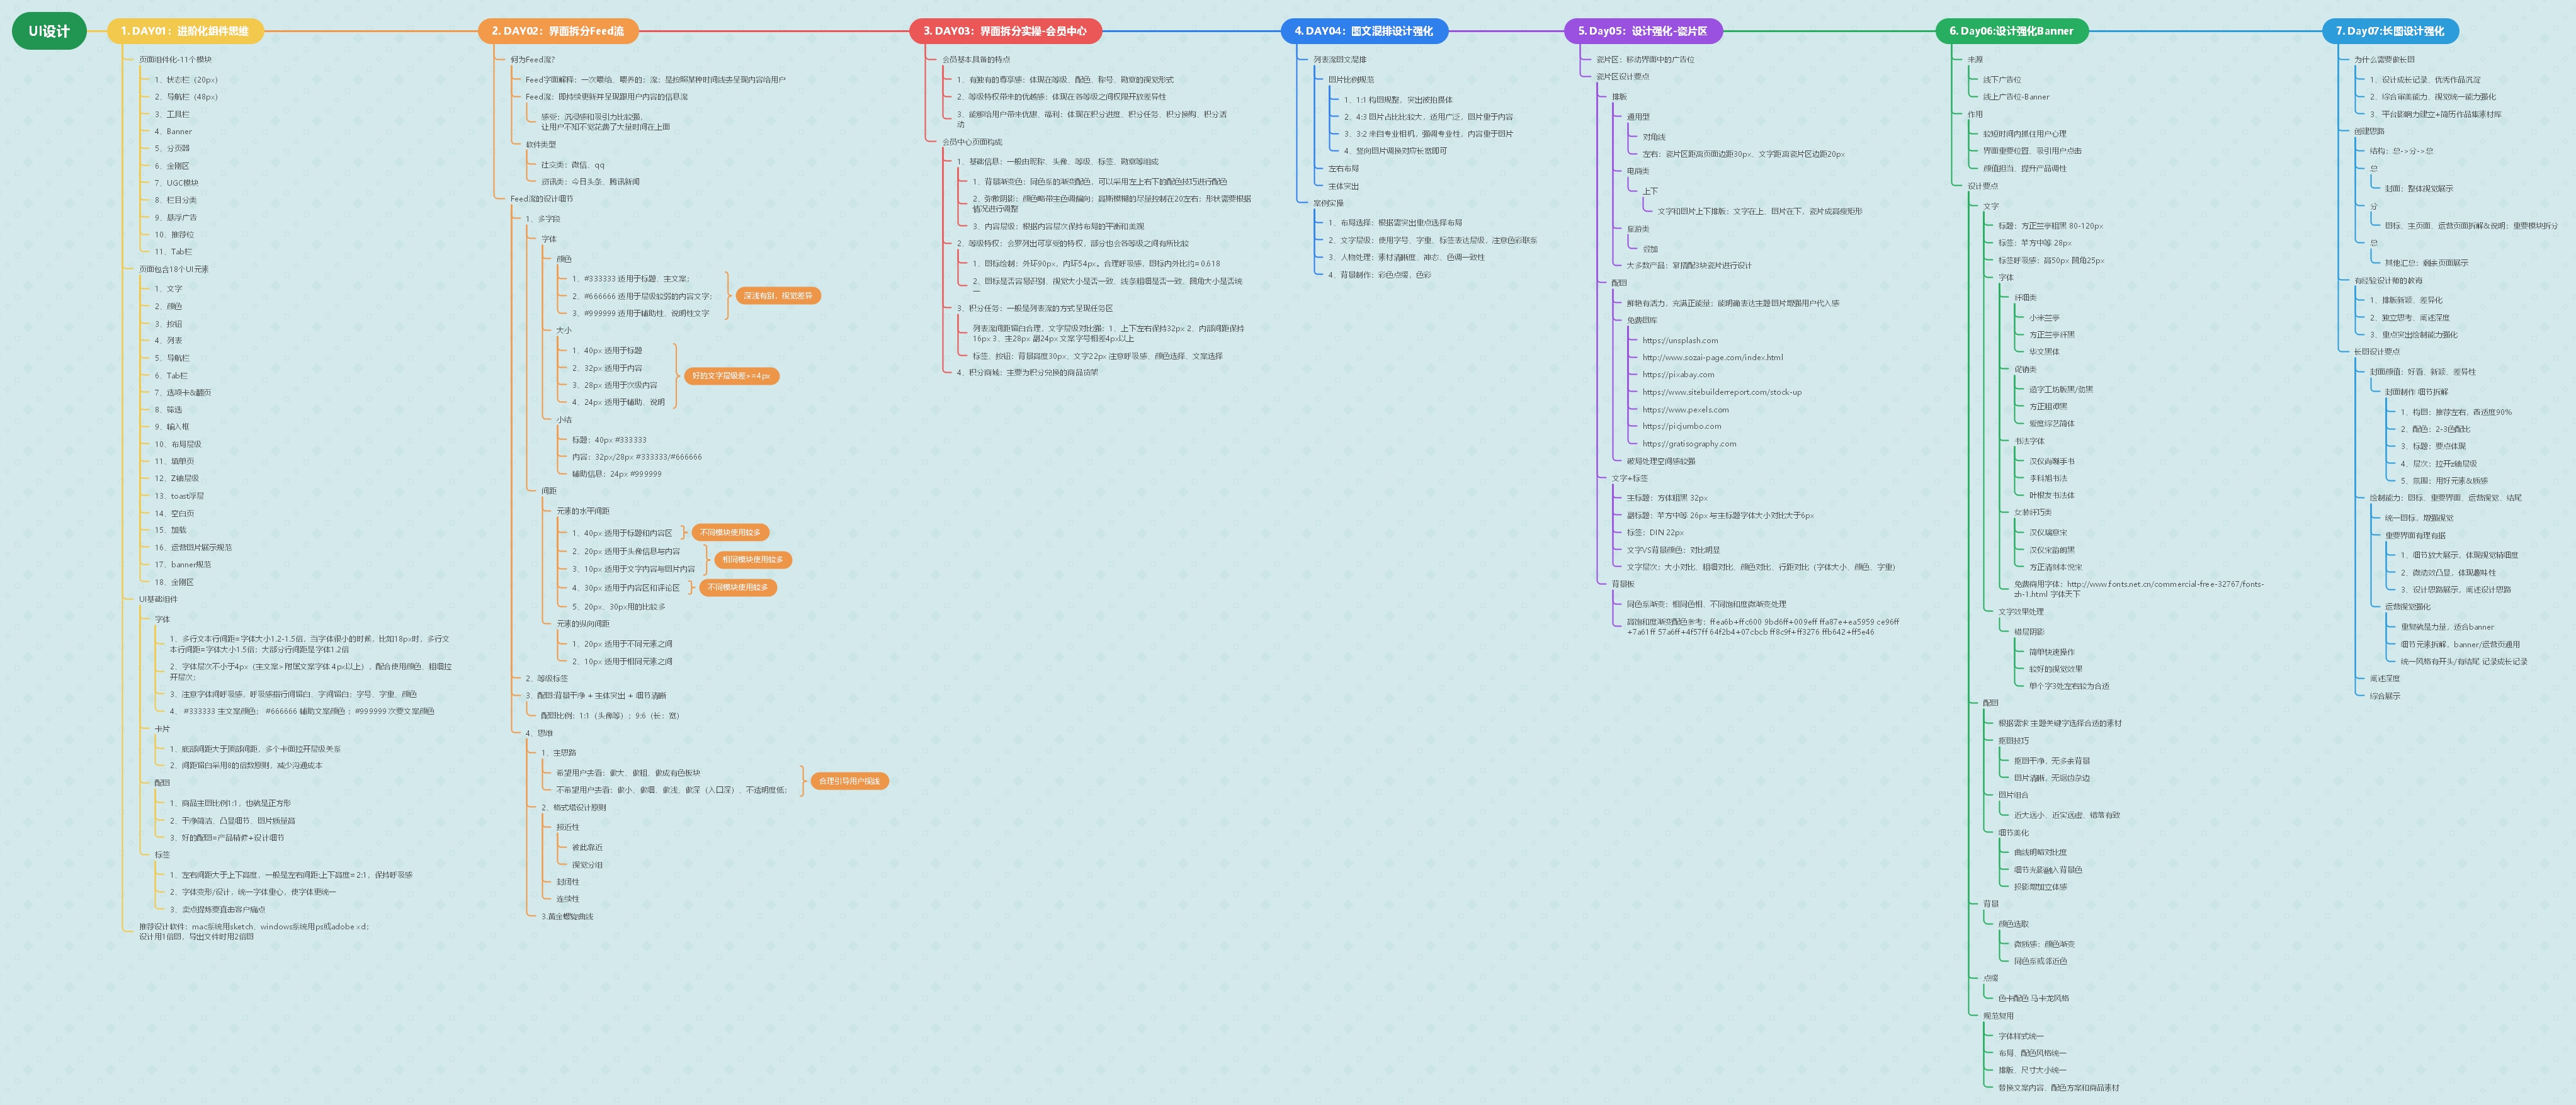2576x1105 pixels.
Task: Click the "7、UGC模块" item
Action: click(176, 183)
